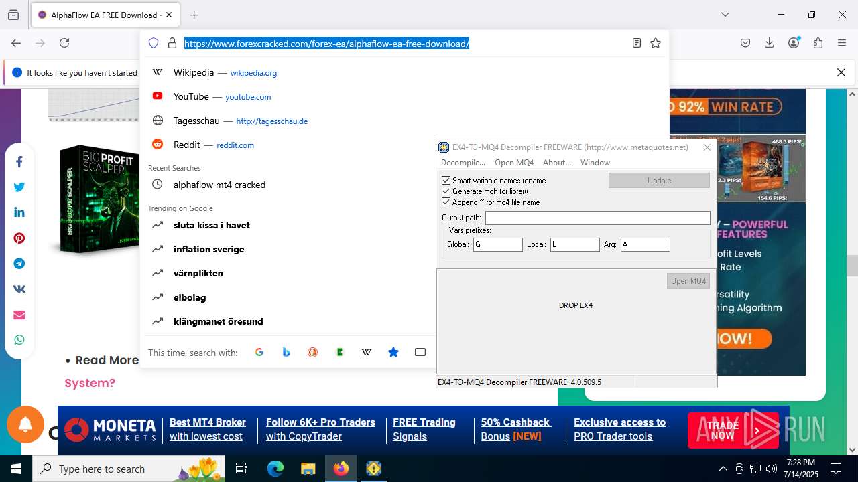This screenshot has height=482, width=858.
Task: Click the Global prefix field
Action: tap(498, 245)
